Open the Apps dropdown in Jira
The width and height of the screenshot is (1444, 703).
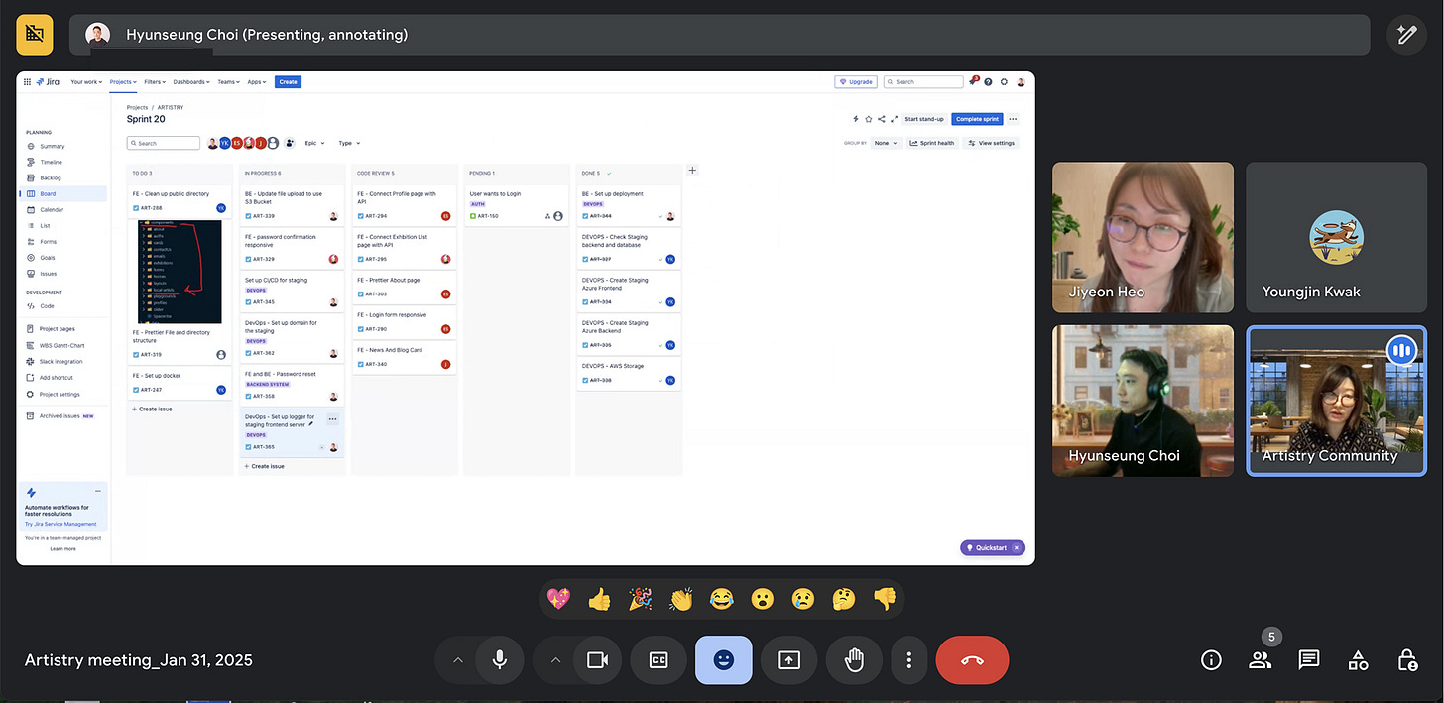[257, 82]
